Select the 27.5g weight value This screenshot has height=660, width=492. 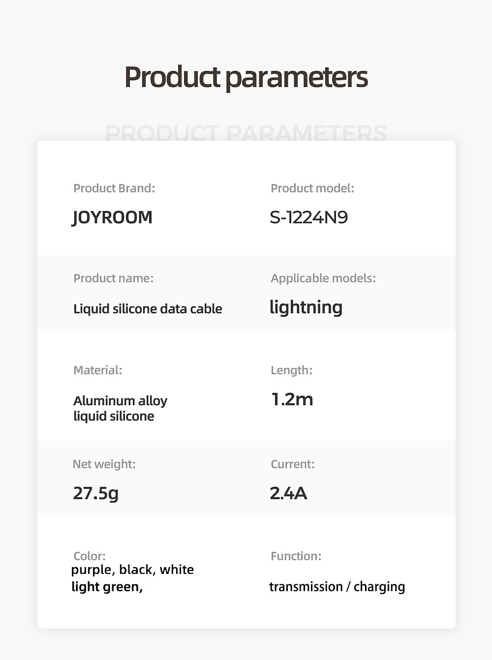(96, 493)
